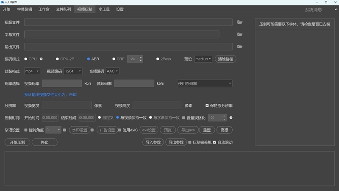Click the help icon beside GPU
339x191 pixels.
(x=42, y=59)
